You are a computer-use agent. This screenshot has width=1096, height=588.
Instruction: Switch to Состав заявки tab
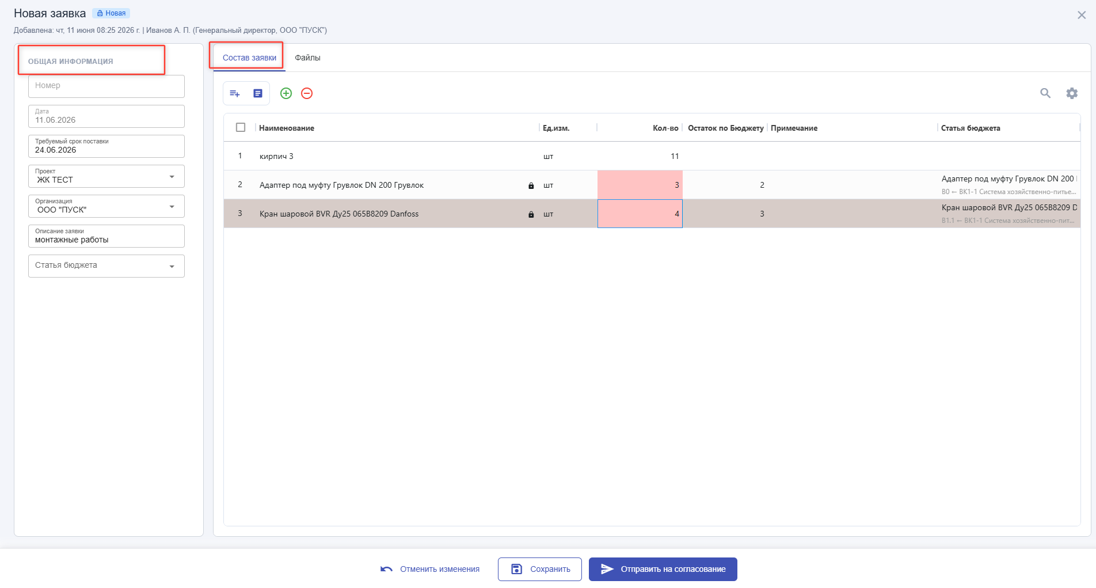point(249,58)
